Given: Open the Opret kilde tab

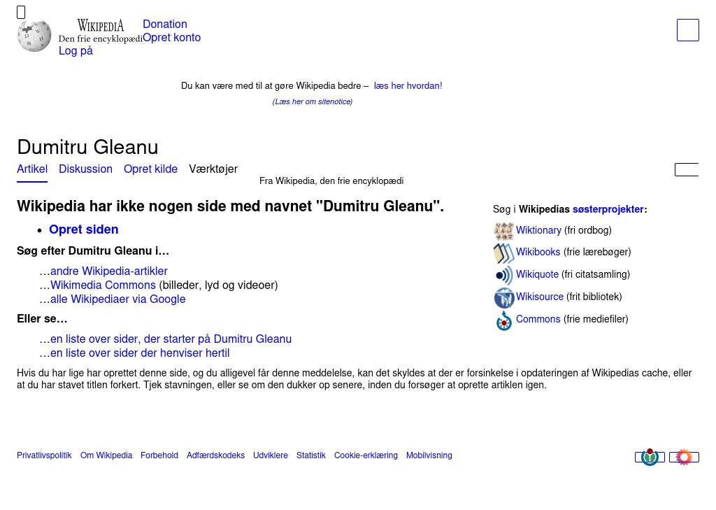Looking at the screenshot, I should pos(150,169).
